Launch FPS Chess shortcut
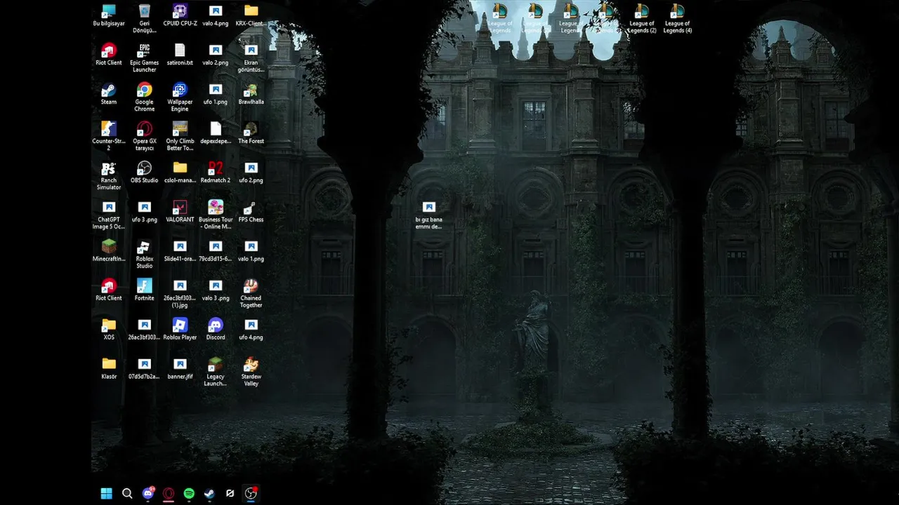This screenshot has width=899, height=505. tap(251, 212)
